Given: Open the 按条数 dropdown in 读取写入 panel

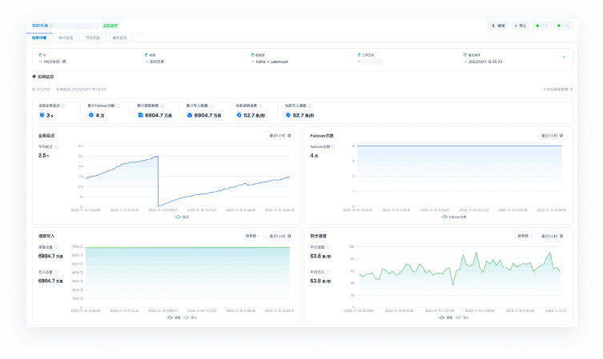Looking at the screenshot, I should pos(253,236).
